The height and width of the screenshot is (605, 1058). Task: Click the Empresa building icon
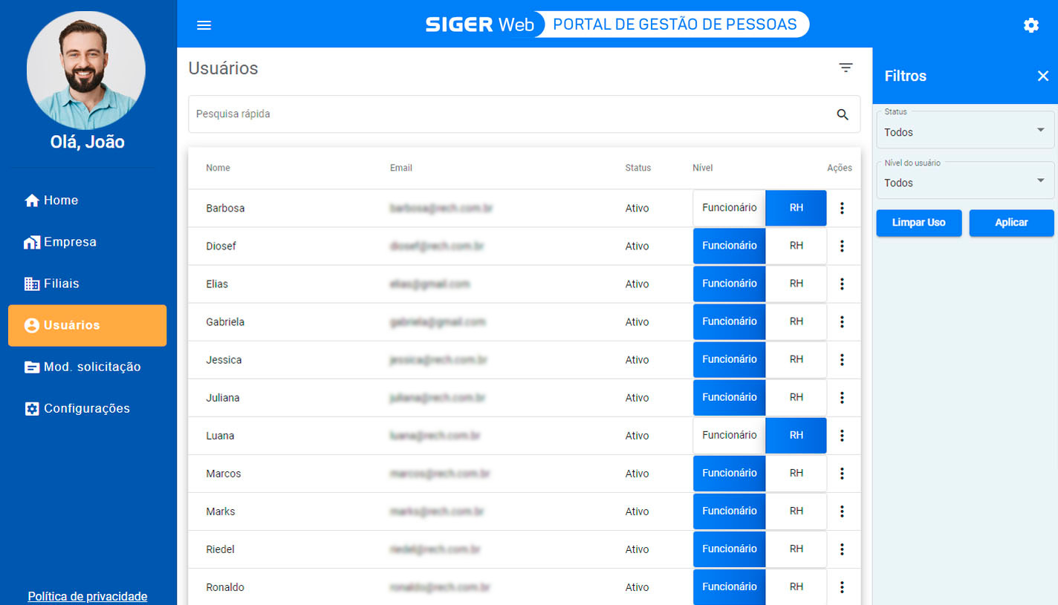click(x=32, y=241)
